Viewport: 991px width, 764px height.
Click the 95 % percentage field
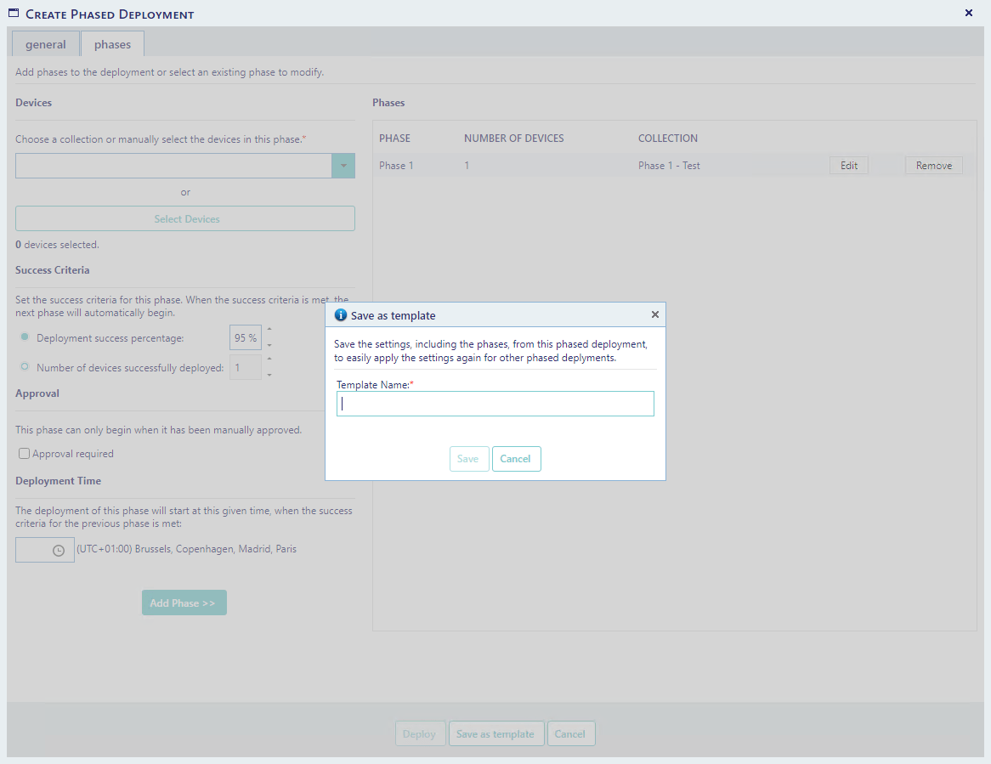coord(246,338)
